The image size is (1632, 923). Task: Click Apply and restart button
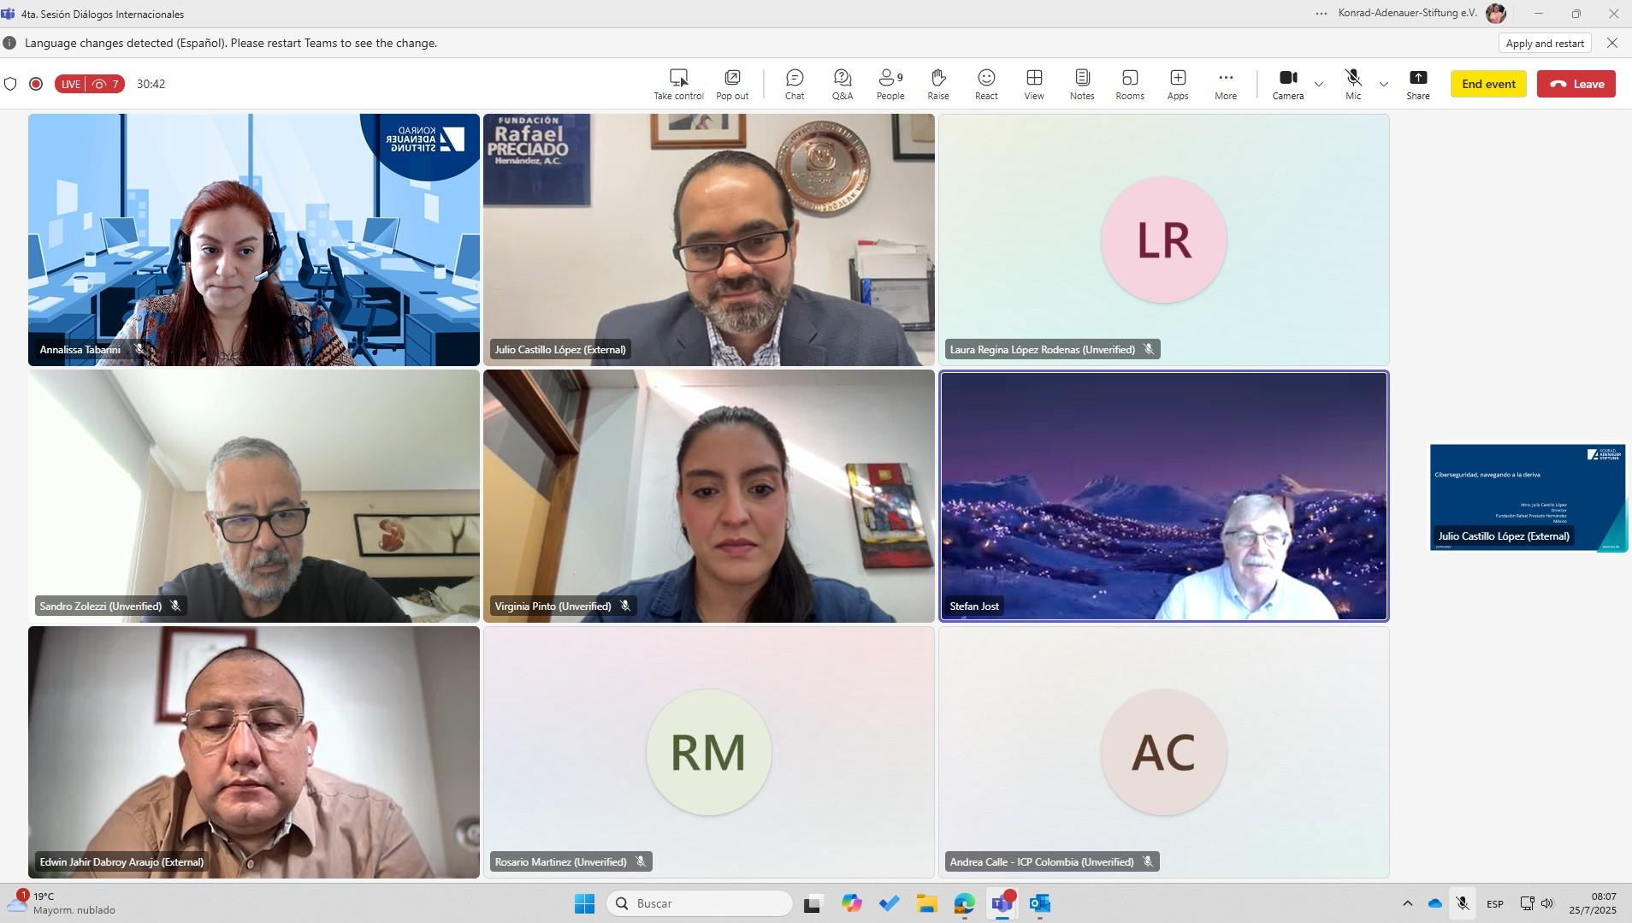1544,43
